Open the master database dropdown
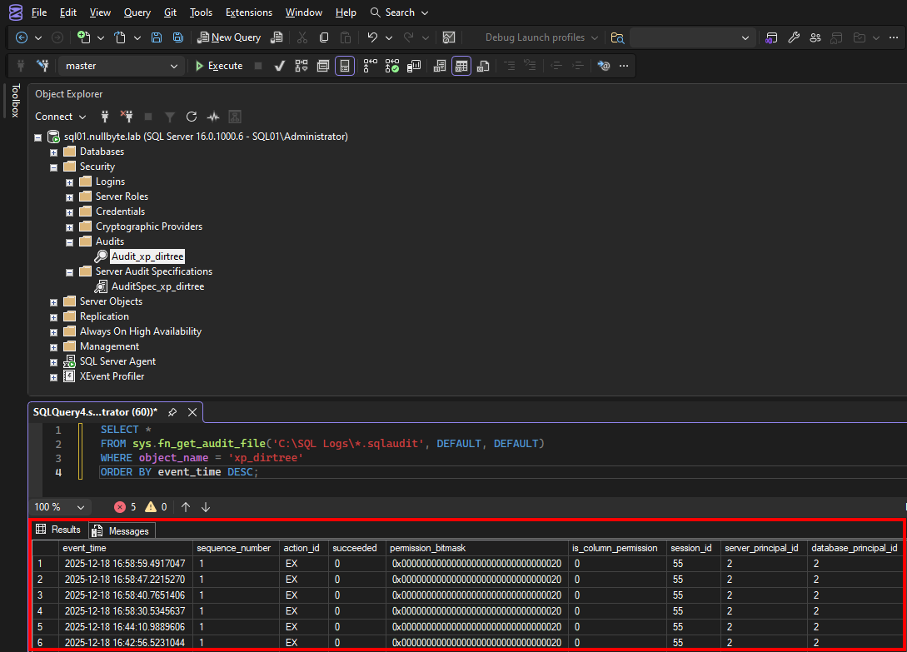907x652 pixels. click(174, 66)
